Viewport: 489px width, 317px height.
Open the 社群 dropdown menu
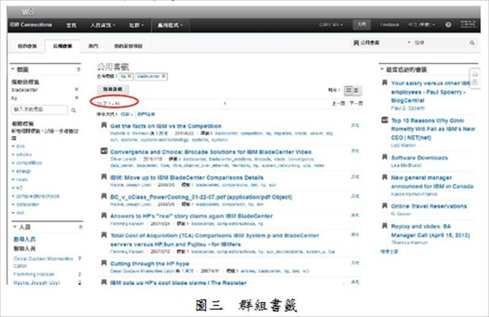pos(136,25)
